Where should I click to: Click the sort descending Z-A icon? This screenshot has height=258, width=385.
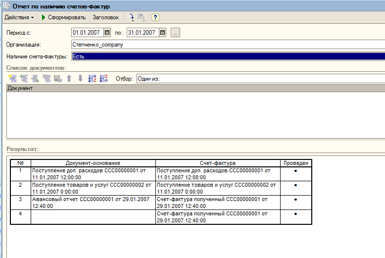click(103, 79)
